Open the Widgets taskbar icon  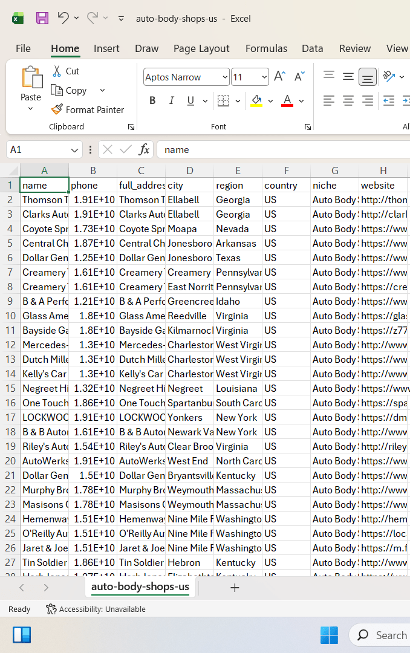[22, 635]
